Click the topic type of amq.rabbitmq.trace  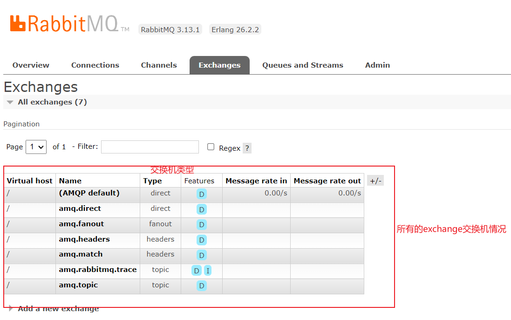point(160,270)
